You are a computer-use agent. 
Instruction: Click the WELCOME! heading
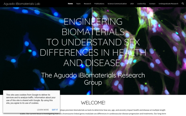coord(93,103)
